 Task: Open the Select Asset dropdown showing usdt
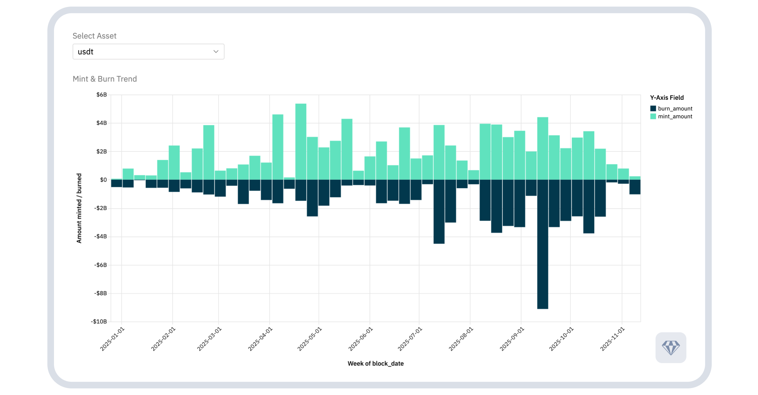coord(148,52)
